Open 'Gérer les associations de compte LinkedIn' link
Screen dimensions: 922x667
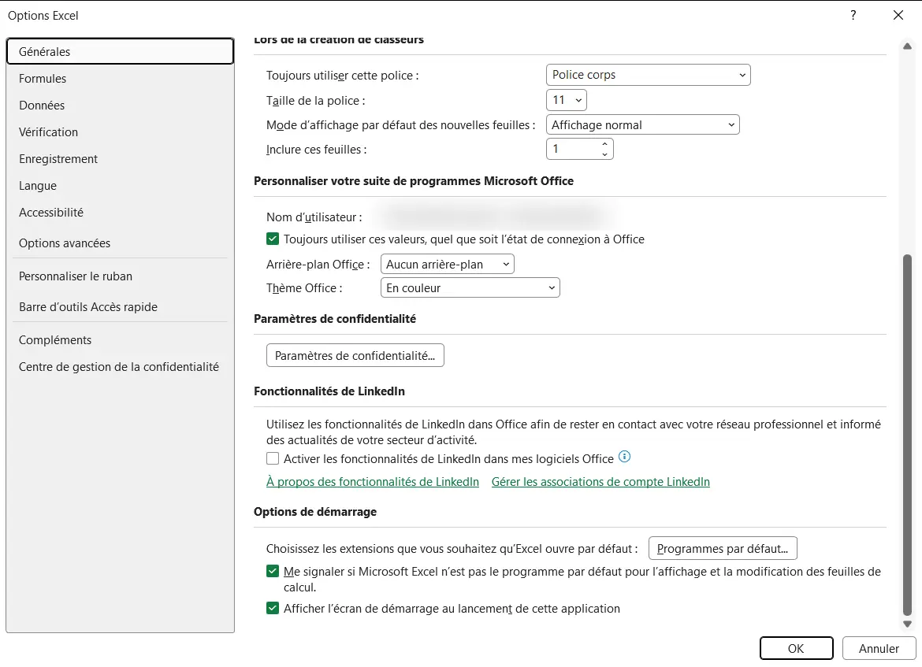tap(600, 482)
